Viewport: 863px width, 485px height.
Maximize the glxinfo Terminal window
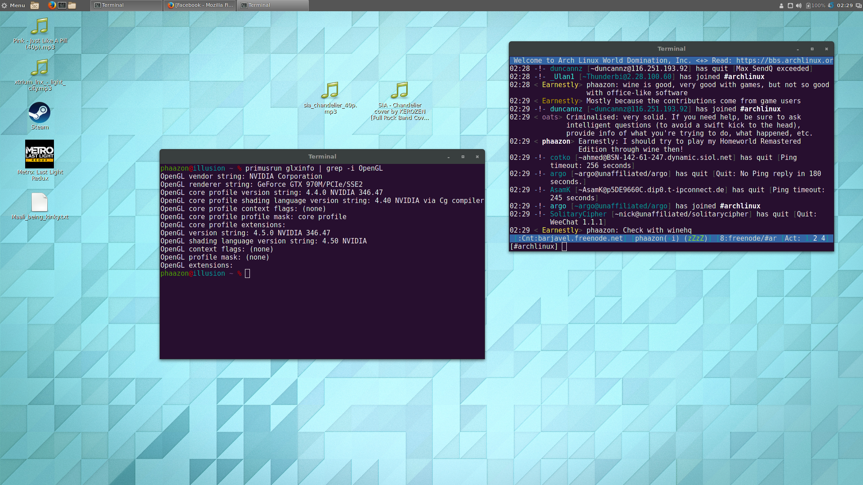pos(463,157)
